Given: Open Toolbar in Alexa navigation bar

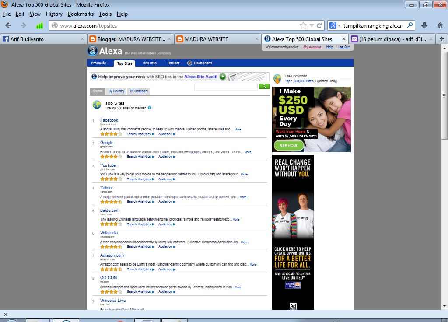Looking at the screenshot, I should (x=173, y=63).
